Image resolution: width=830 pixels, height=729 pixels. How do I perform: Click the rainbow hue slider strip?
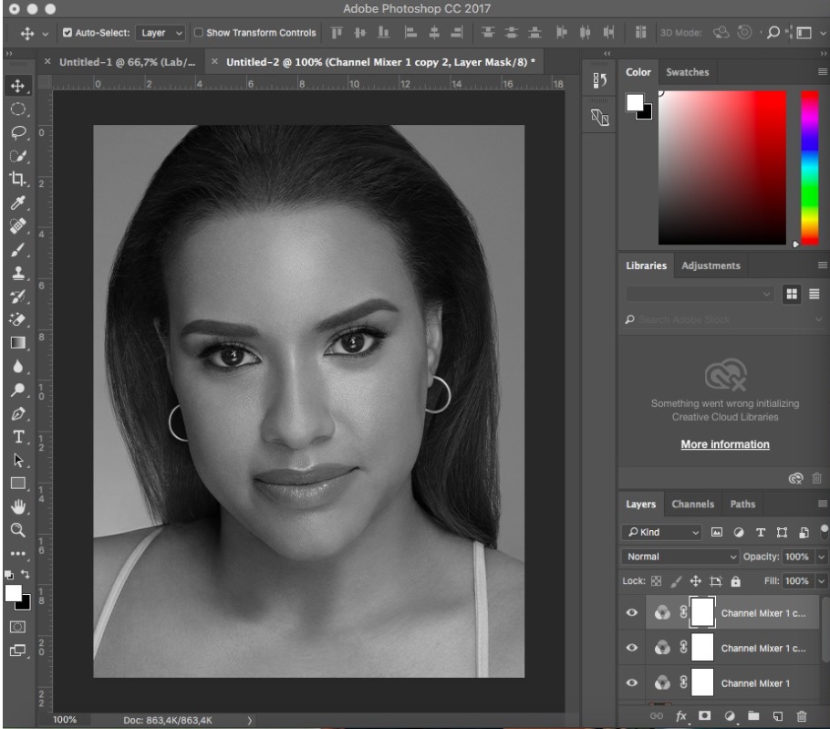[809, 168]
